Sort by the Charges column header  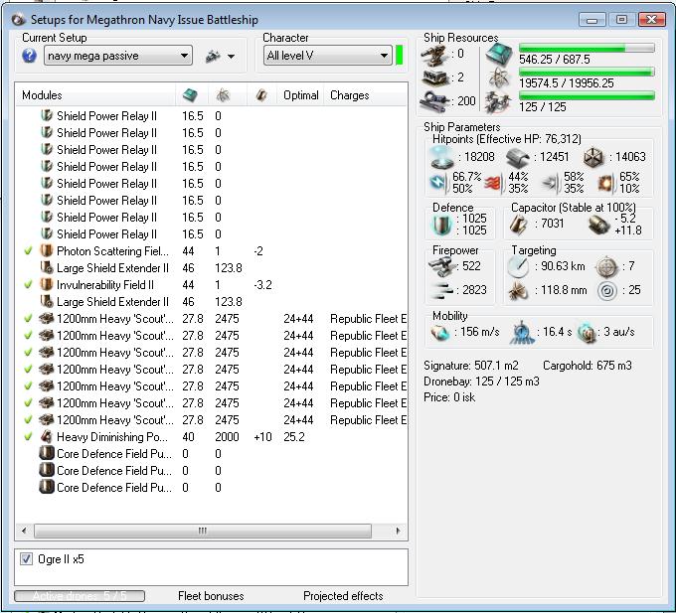pyautogui.click(x=349, y=95)
